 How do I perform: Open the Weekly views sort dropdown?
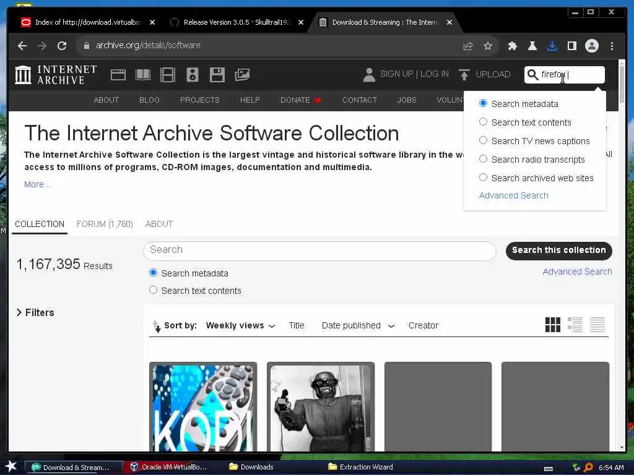(241, 325)
